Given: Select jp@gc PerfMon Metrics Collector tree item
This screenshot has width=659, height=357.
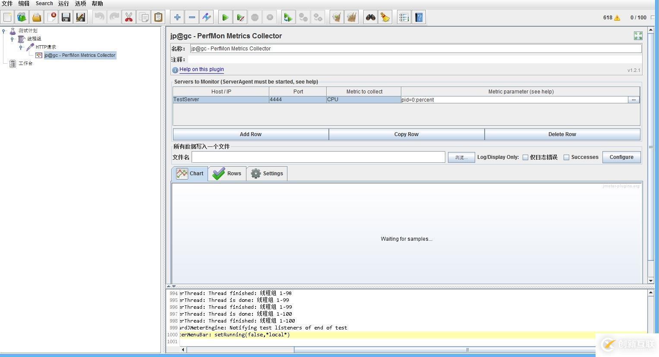Looking at the screenshot, I should click(80, 55).
